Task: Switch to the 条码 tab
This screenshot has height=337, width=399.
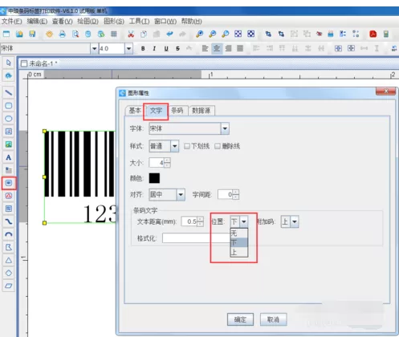Action: tap(177, 111)
